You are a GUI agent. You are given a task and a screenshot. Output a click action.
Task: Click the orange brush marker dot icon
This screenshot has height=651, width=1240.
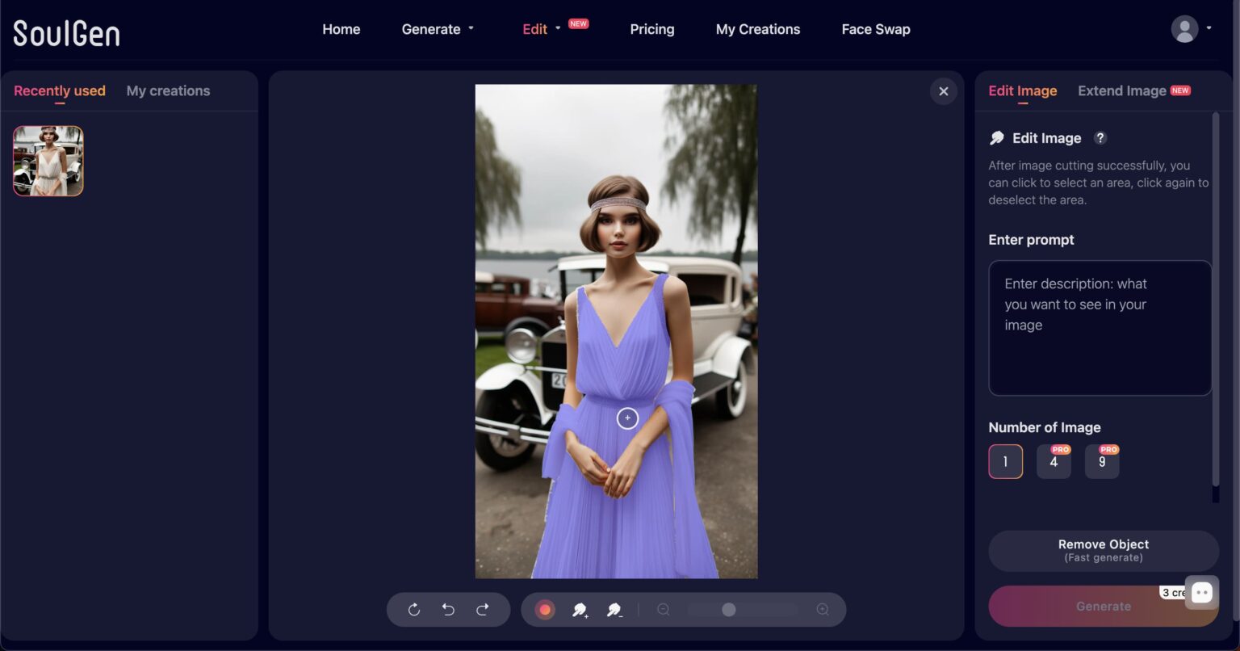pos(545,610)
